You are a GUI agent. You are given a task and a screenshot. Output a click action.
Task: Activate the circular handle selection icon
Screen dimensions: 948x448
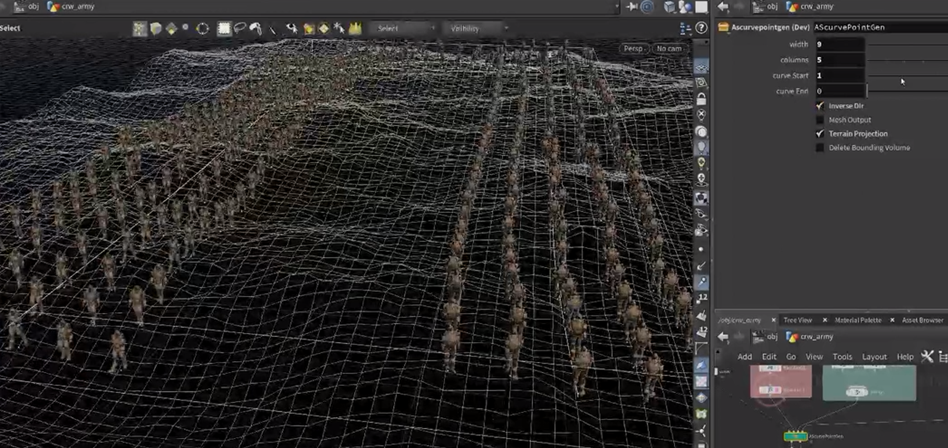click(203, 28)
